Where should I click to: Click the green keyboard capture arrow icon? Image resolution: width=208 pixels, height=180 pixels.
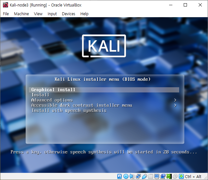click(x=181, y=176)
